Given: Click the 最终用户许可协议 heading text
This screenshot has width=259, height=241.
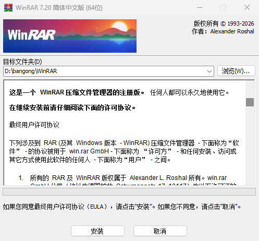Looking at the screenshot, I should (x=34, y=125).
